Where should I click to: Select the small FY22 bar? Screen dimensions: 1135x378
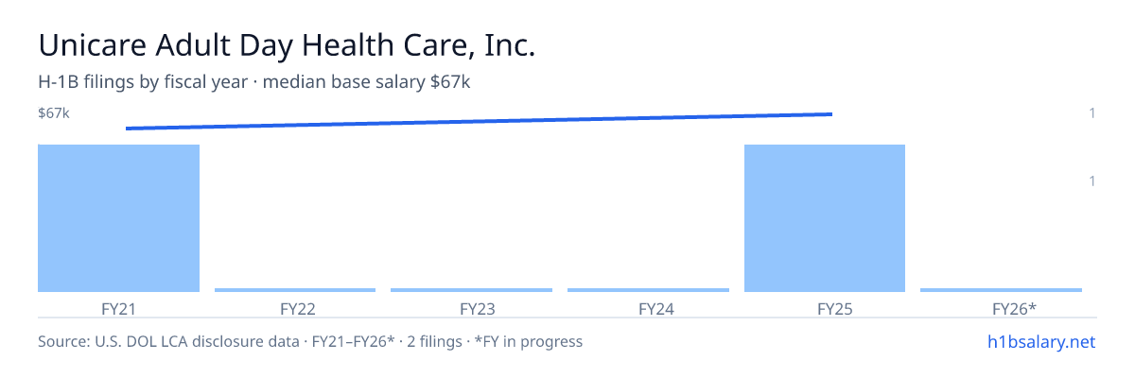coord(295,290)
